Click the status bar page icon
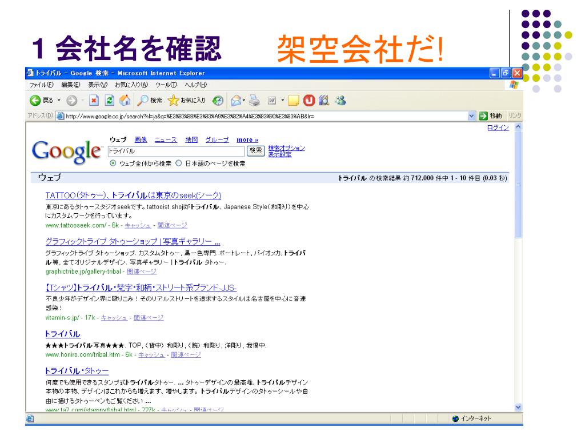Image resolution: width=585 pixels, height=439 pixels. pyautogui.click(x=30, y=418)
